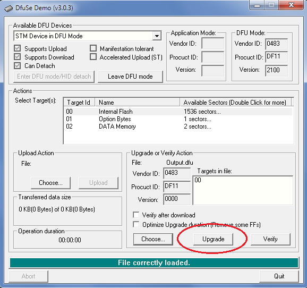Click the Verify button
The height and width of the screenshot is (288, 307).
[x=270, y=239]
